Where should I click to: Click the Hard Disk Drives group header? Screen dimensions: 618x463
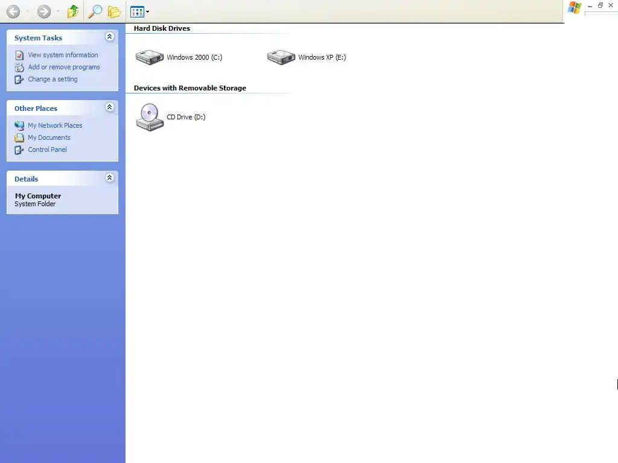(x=162, y=28)
